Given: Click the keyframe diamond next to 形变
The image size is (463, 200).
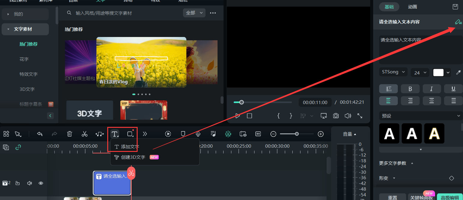Looking at the screenshot, I should pyautogui.click(x=451, y=178).
